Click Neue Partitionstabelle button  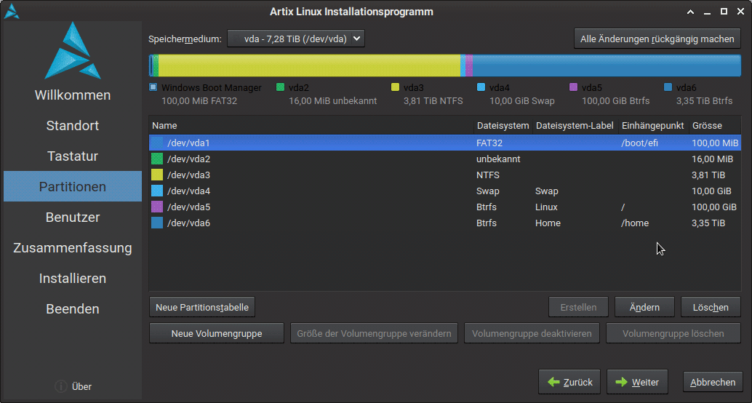[202, 307]
